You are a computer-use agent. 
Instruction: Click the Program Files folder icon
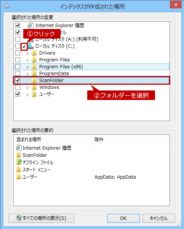pyautogui.click(x=34, y=60)
